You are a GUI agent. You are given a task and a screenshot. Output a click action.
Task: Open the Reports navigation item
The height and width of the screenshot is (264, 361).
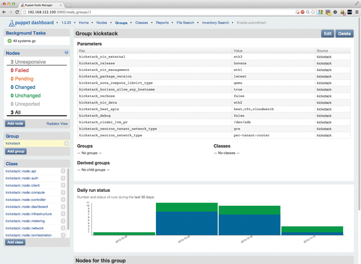click(162, 23)
